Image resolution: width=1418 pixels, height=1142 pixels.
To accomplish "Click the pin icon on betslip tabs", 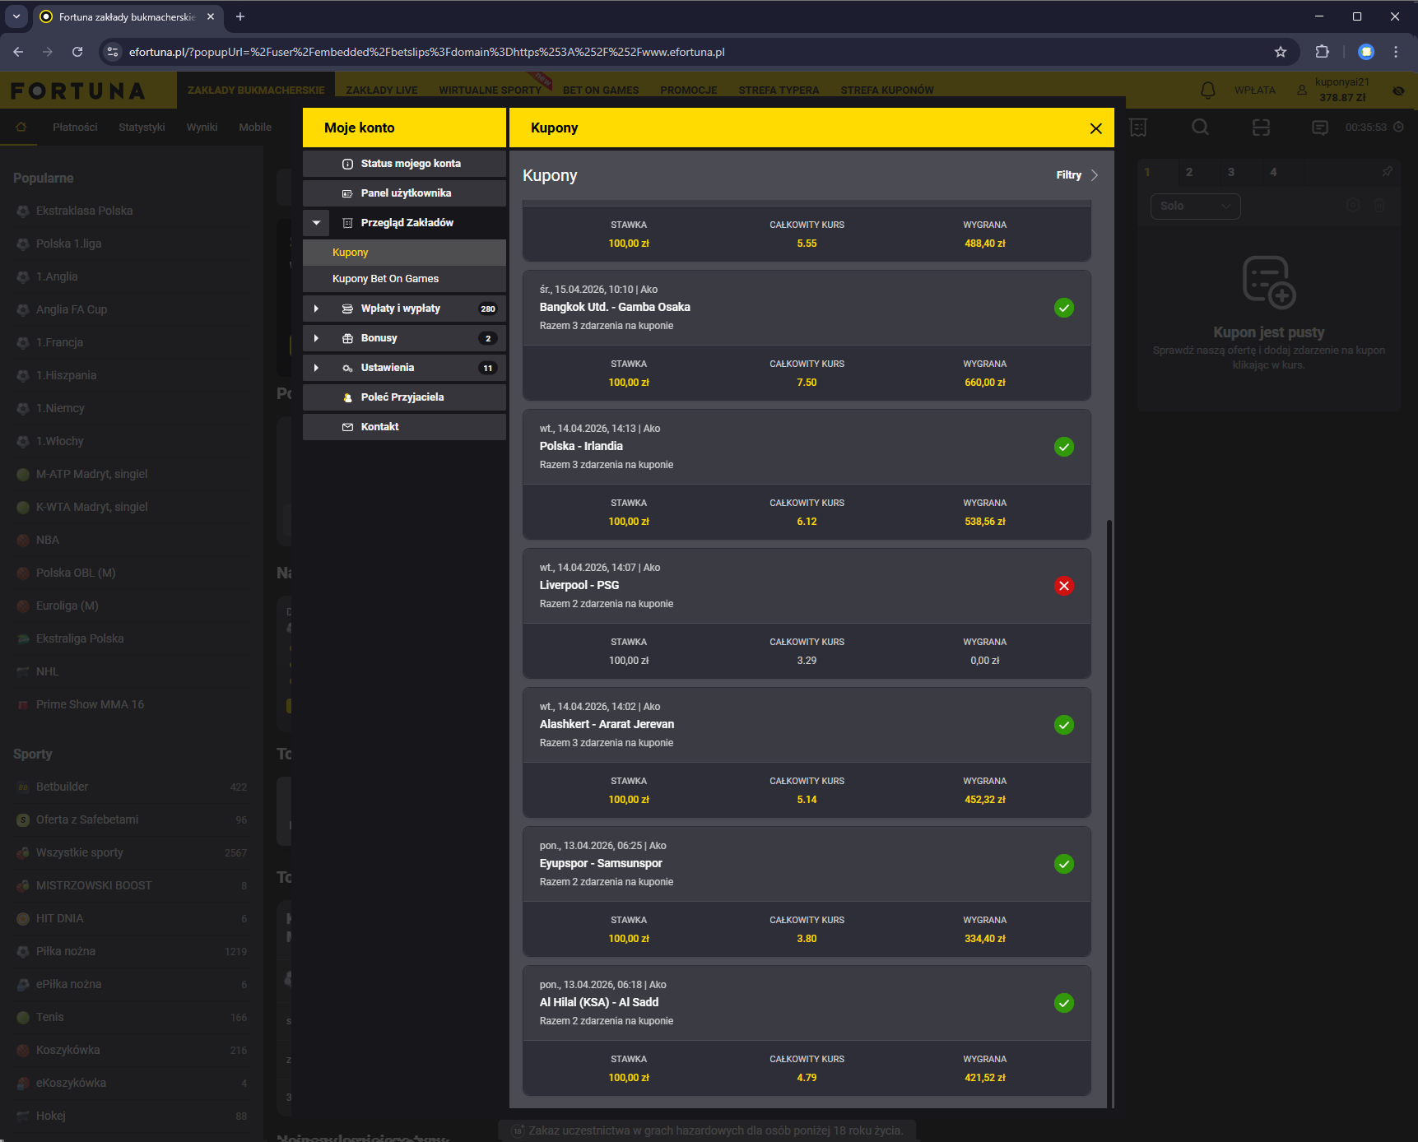I will tap(1387, 172).
